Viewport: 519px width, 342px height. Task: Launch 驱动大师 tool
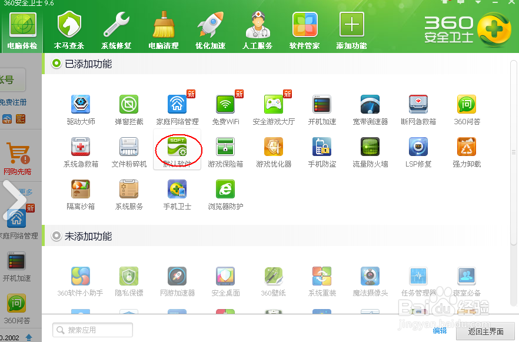coord(81,110)
